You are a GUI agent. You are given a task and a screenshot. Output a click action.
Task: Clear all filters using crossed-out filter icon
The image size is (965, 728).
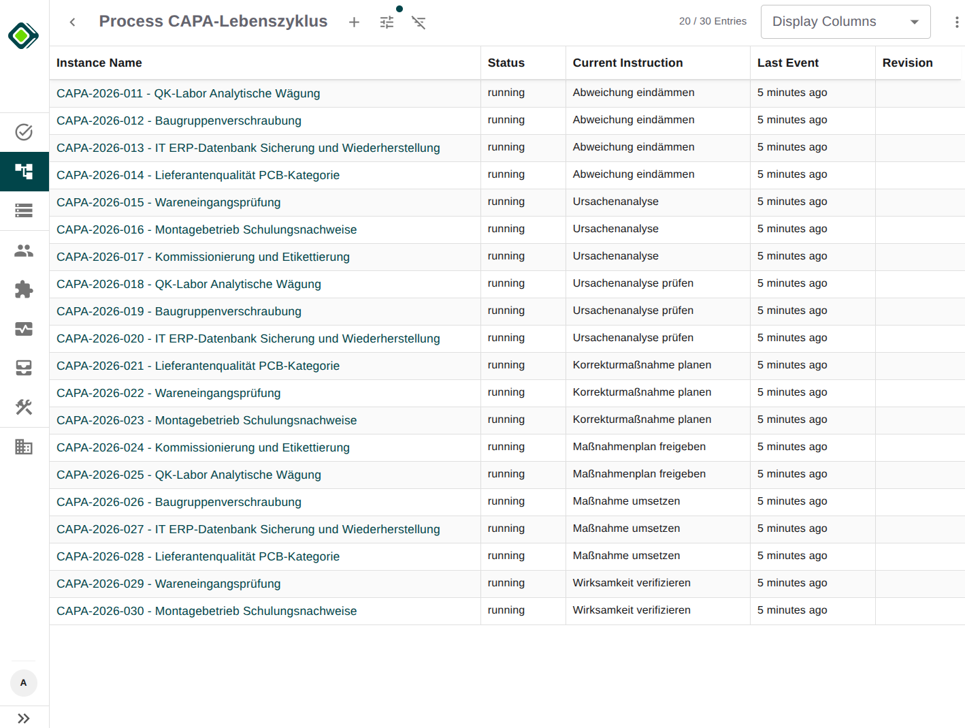coord(419,22)
